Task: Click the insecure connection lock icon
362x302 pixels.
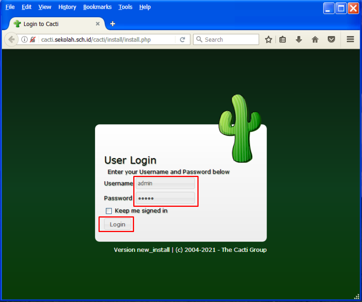Action: tap(33, 39)
